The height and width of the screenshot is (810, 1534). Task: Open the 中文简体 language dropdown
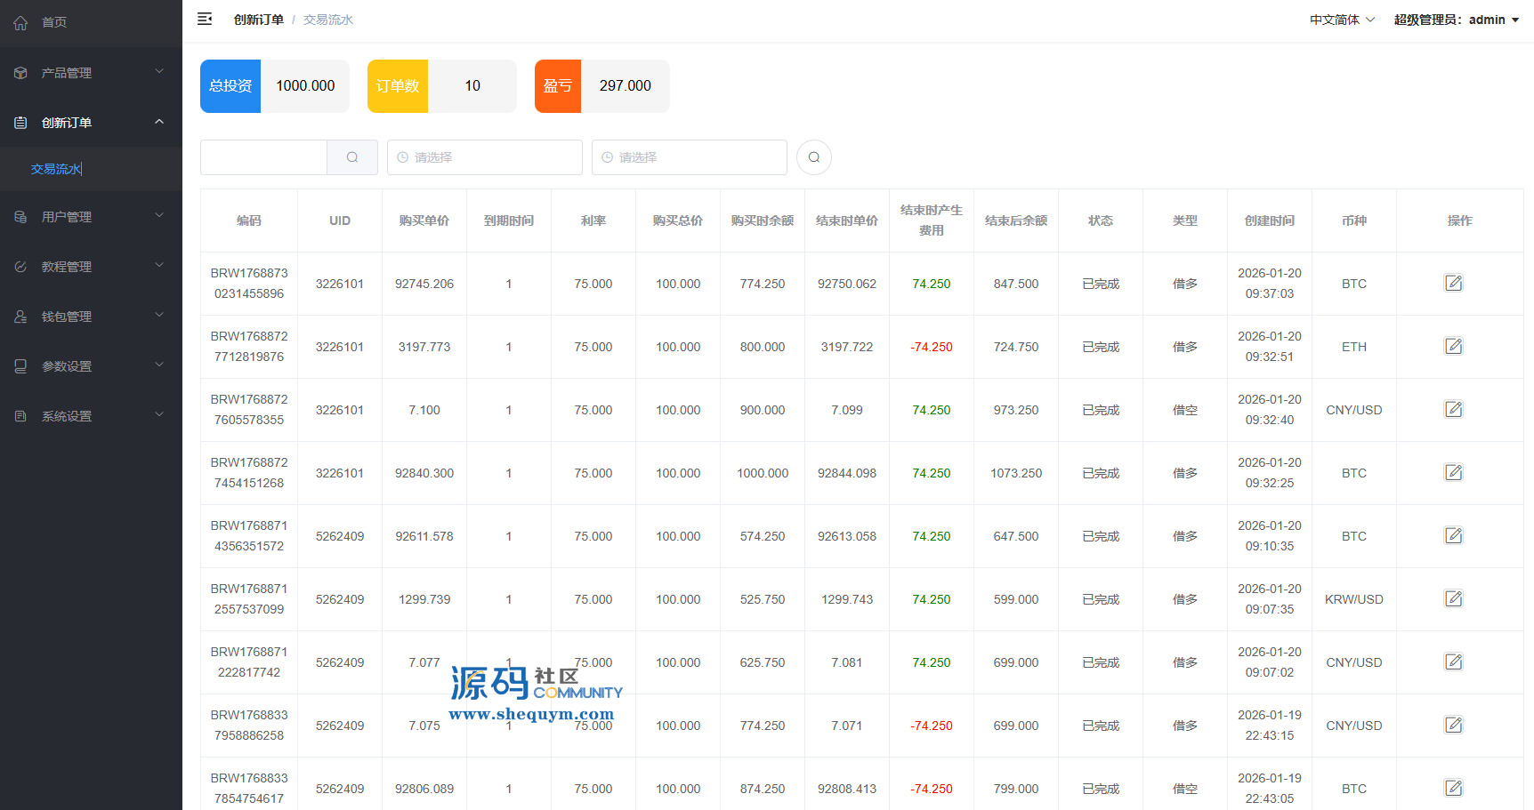click(1341, 20)
